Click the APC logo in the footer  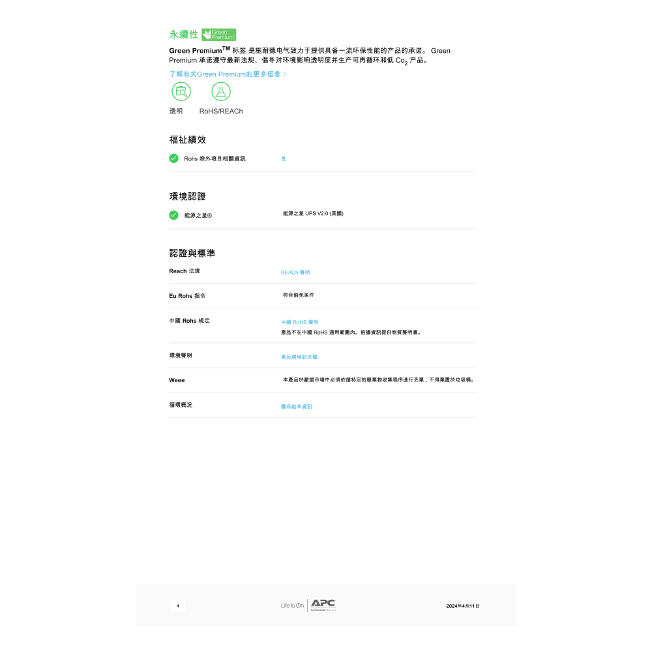(322, 605)
